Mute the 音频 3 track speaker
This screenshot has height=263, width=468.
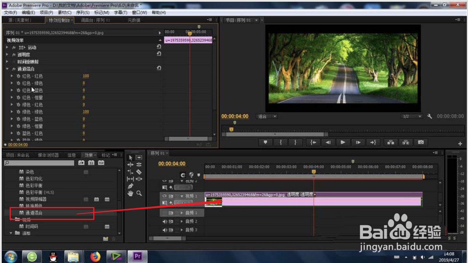point(165,230)
